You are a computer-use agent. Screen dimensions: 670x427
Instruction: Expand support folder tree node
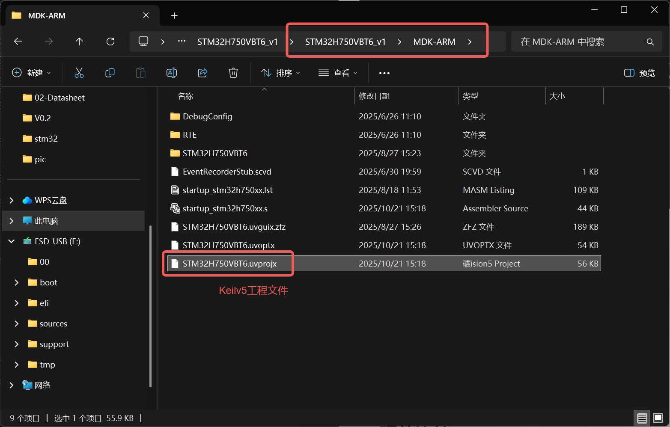pyautogui.click(x=17, y=344)
